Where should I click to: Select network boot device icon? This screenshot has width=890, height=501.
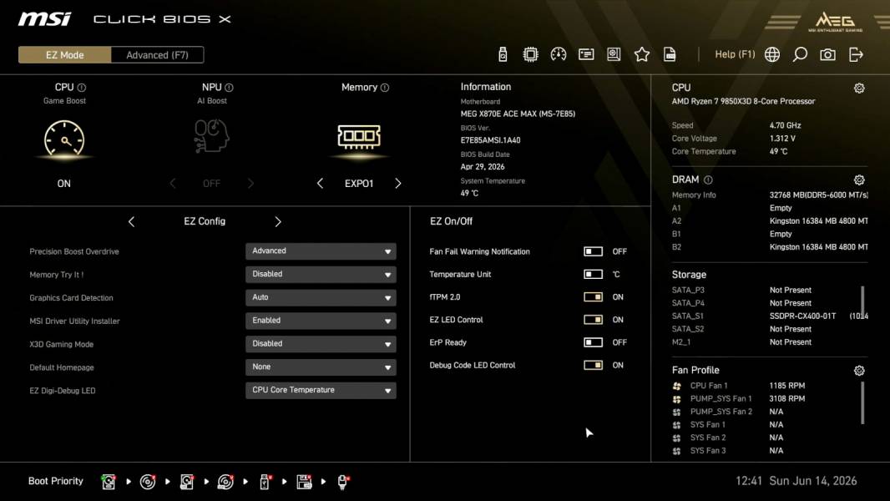pos(343,482)
